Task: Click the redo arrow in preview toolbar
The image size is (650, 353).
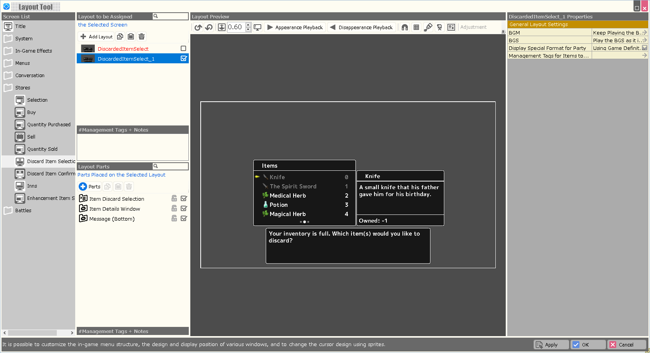Action: [x=209, y=27]
